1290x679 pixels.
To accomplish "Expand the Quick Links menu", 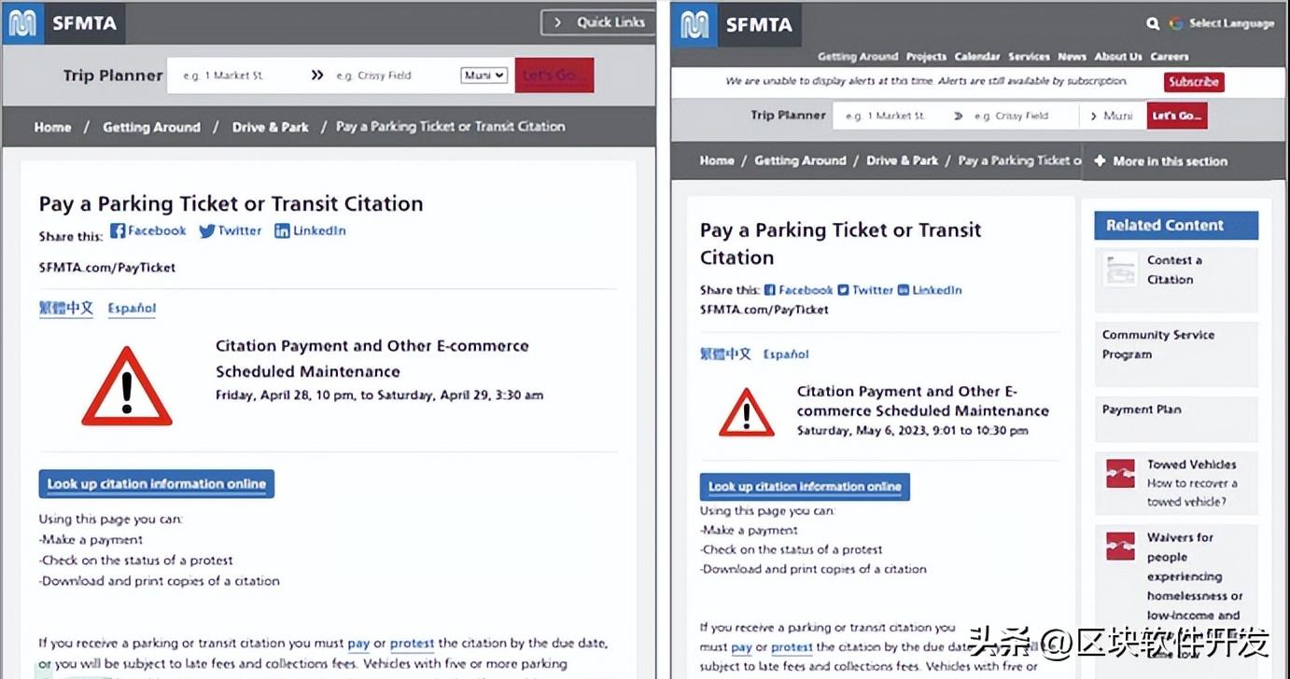I will [598, 22].
